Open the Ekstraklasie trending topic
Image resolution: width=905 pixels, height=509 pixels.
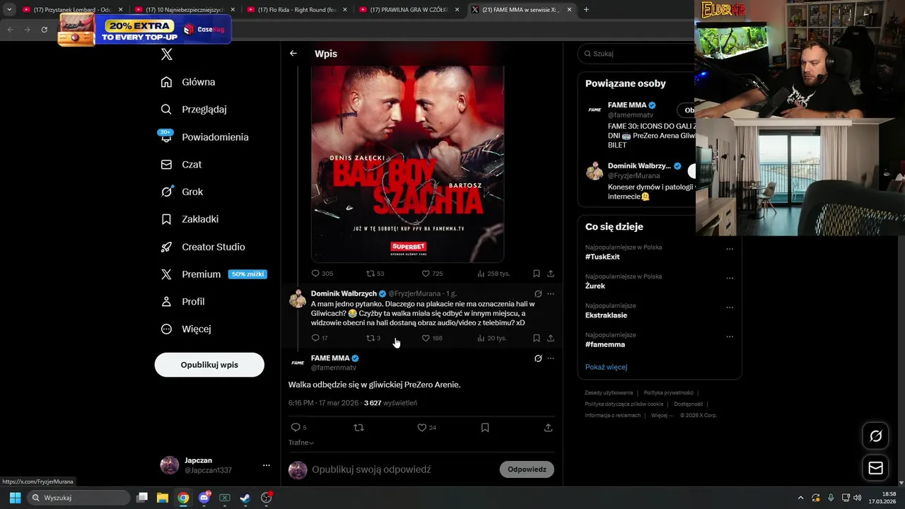[x=607, y=315]
